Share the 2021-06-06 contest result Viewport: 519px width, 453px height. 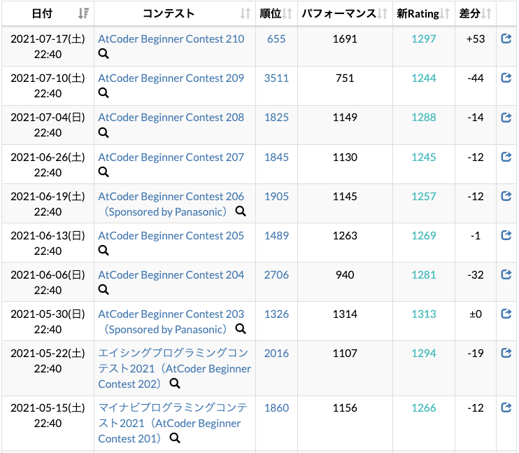(x=506, y=274)
